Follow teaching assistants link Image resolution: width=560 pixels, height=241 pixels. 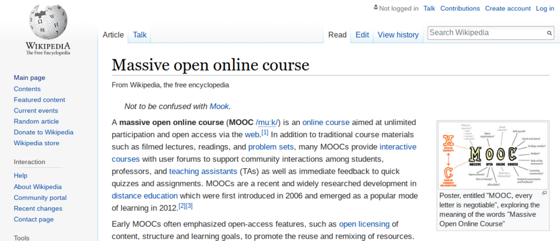[x=203, y=172]
